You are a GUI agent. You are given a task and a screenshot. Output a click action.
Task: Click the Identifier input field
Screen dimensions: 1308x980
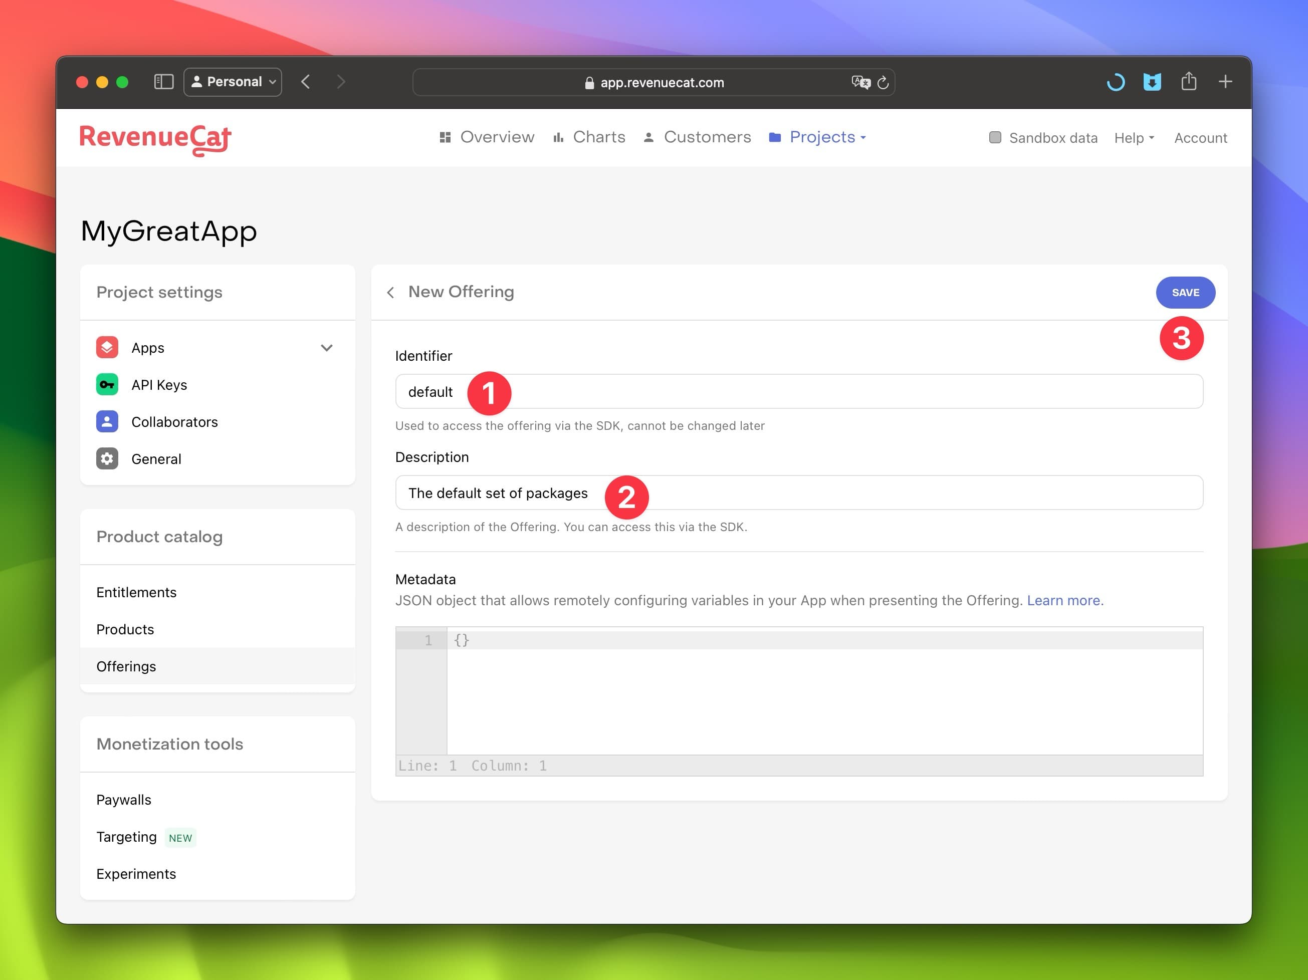(x=799, y=391)
